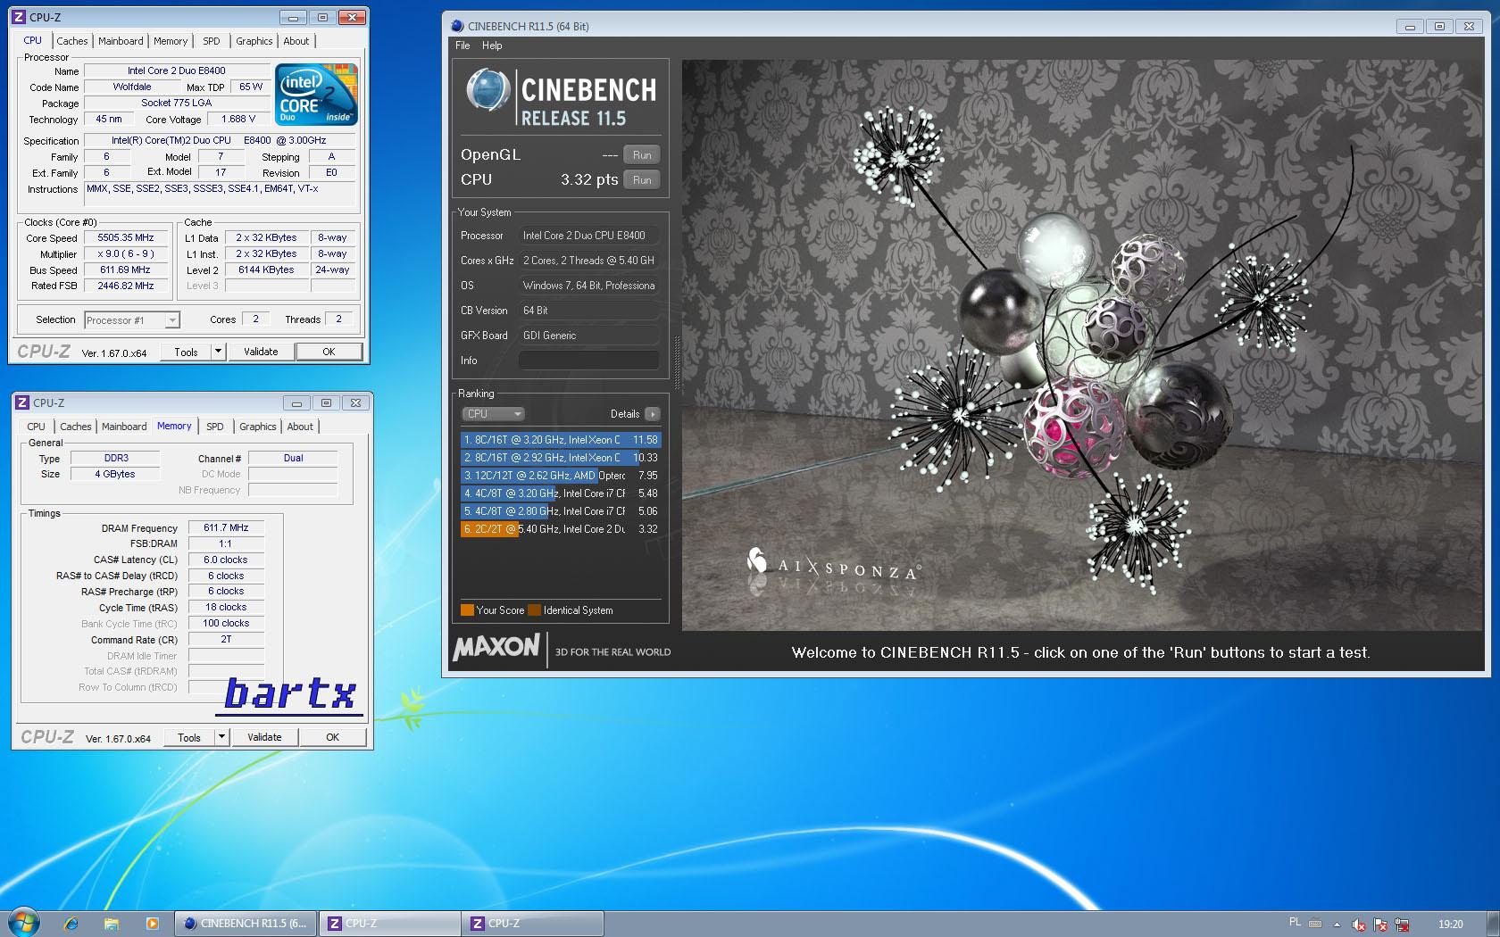Click the Cinebench globe logo
Viewport: 1500px width, 937px height.
tap(487, 91)
